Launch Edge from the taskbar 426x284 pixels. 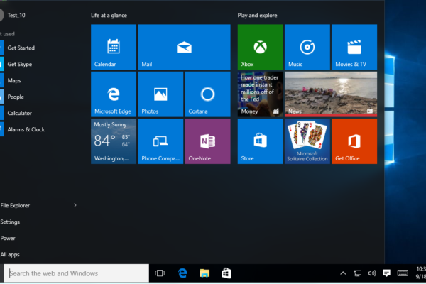[x=182, y=273]
